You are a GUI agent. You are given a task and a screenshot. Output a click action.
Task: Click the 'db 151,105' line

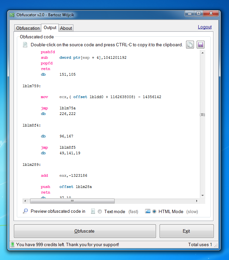[58, 74]
